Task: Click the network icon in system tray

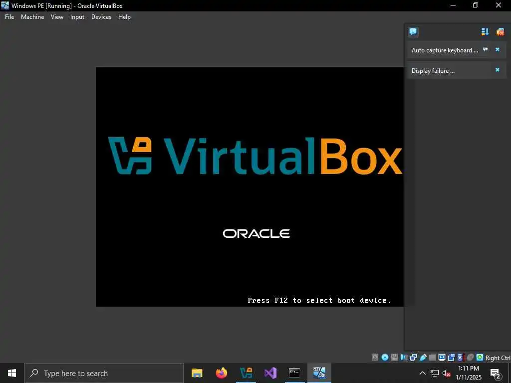Action: click(435, 373)
